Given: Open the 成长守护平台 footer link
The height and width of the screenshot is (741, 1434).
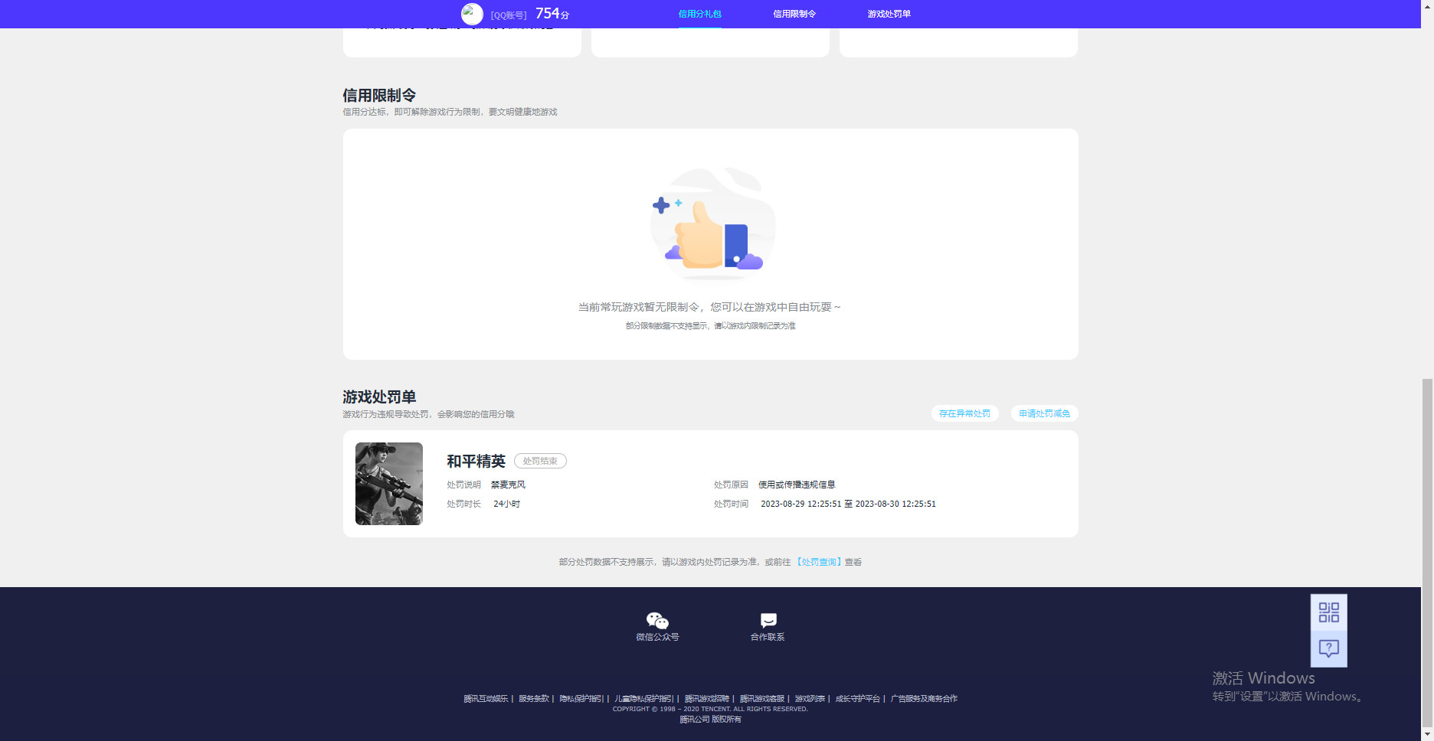Looking at the screenshot, I should [x=857, y=699].
